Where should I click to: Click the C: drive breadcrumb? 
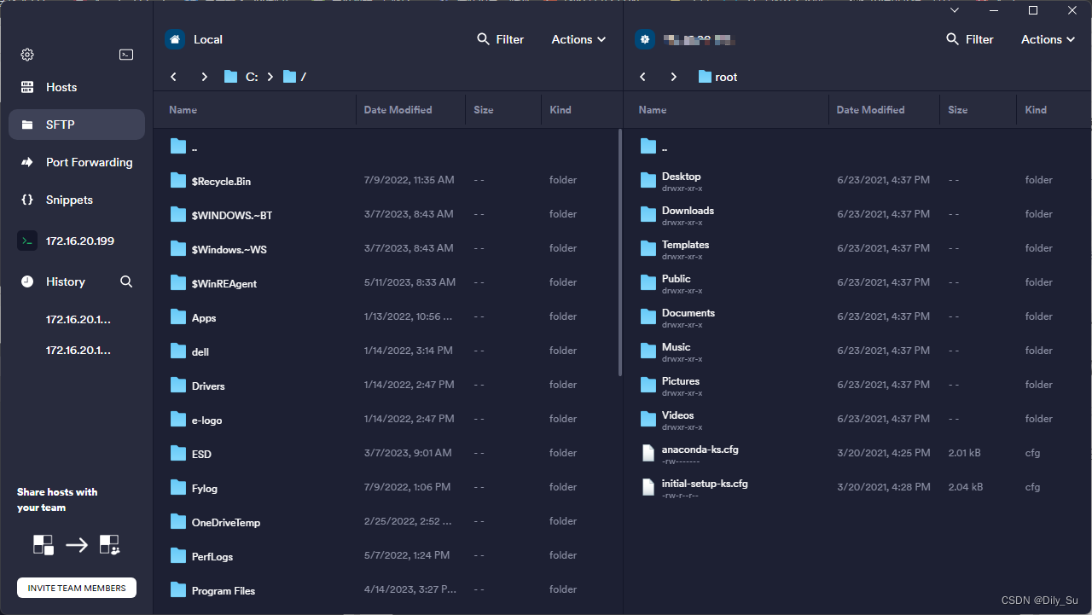(241, 77)
